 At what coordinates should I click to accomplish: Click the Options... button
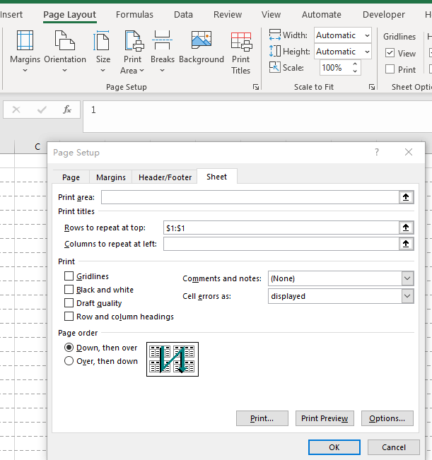tap(387, 418)
